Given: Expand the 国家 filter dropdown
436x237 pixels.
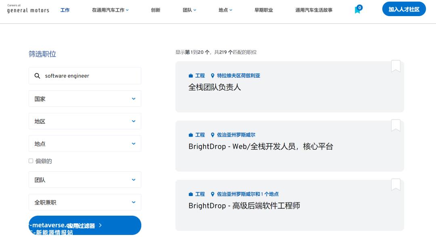Looking at the screenshot, I should pos(85,98).
